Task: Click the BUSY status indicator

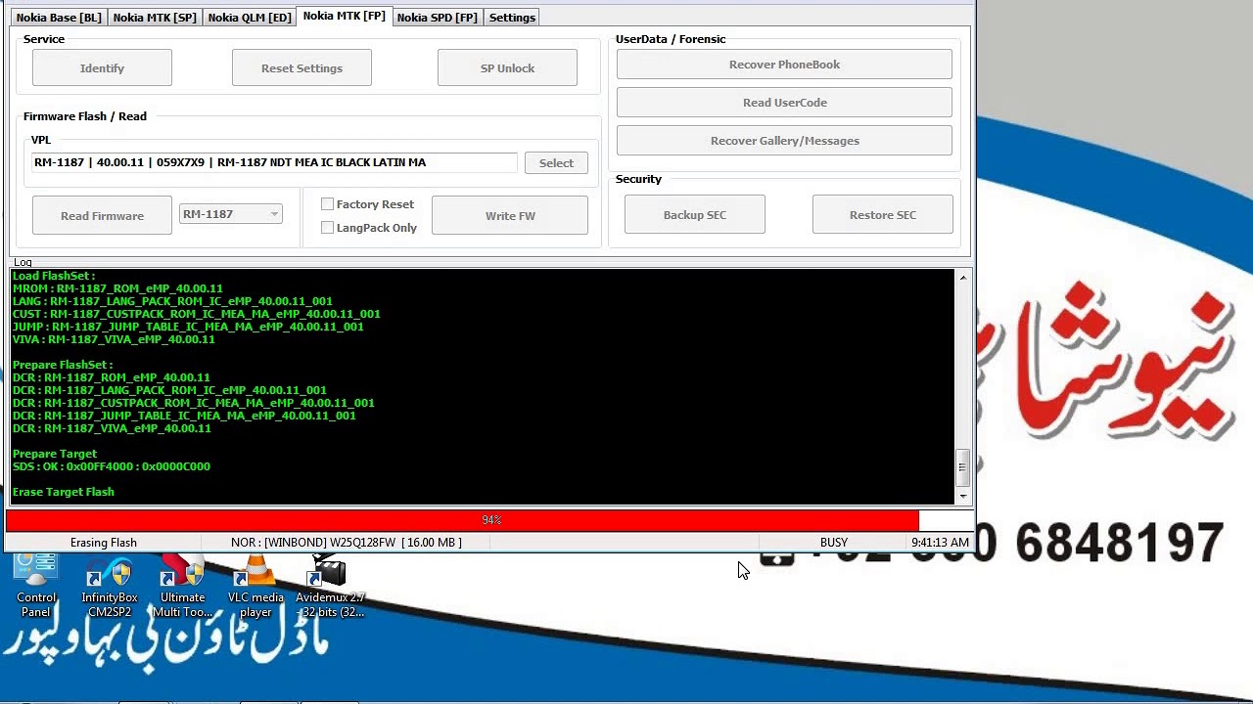Action: (x=834, y=543)
